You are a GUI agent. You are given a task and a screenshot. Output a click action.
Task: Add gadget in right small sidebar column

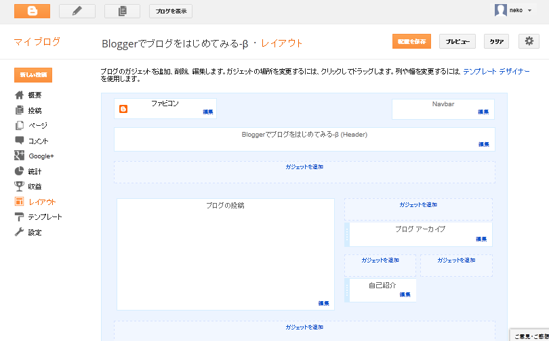coord(456,260)
